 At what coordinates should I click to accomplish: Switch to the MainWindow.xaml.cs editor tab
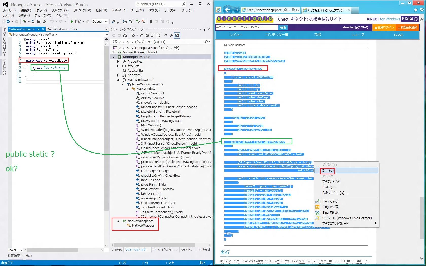click(x=62, y=29)
